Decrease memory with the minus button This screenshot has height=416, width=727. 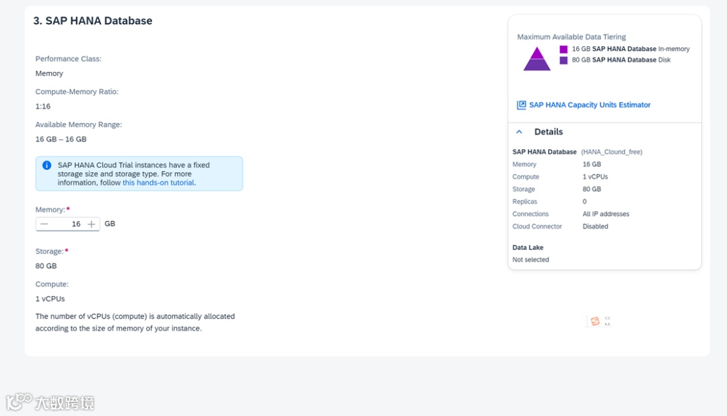pyautogui.click(x=44, y=224)
